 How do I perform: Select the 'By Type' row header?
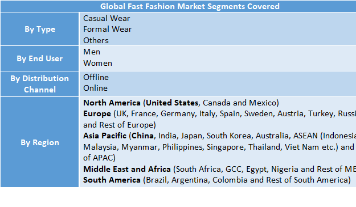(x=40, y=29)
